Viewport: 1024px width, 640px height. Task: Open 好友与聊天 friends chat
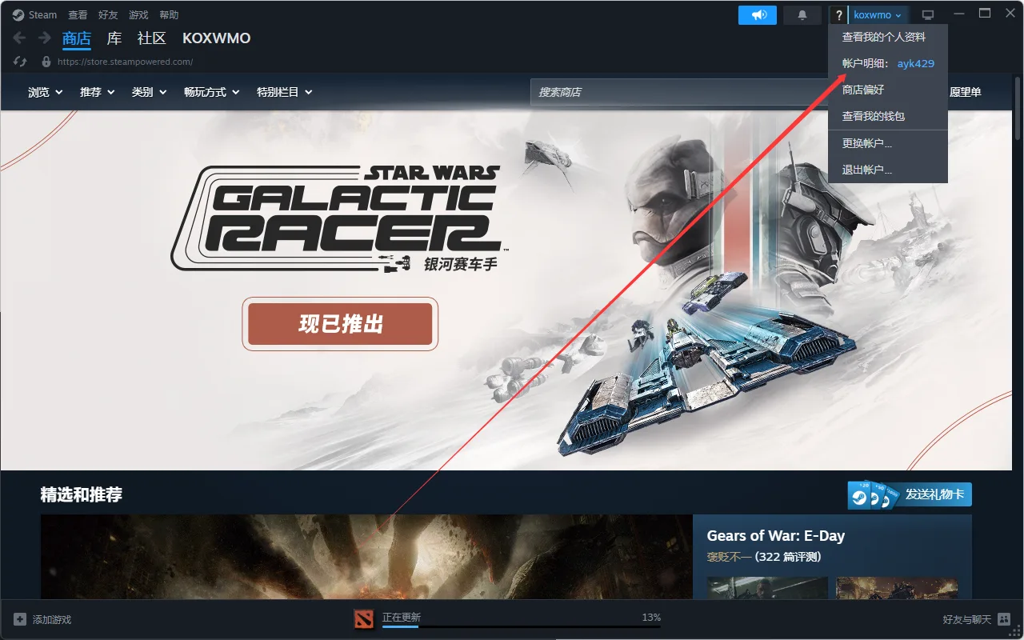click(976, 619)
